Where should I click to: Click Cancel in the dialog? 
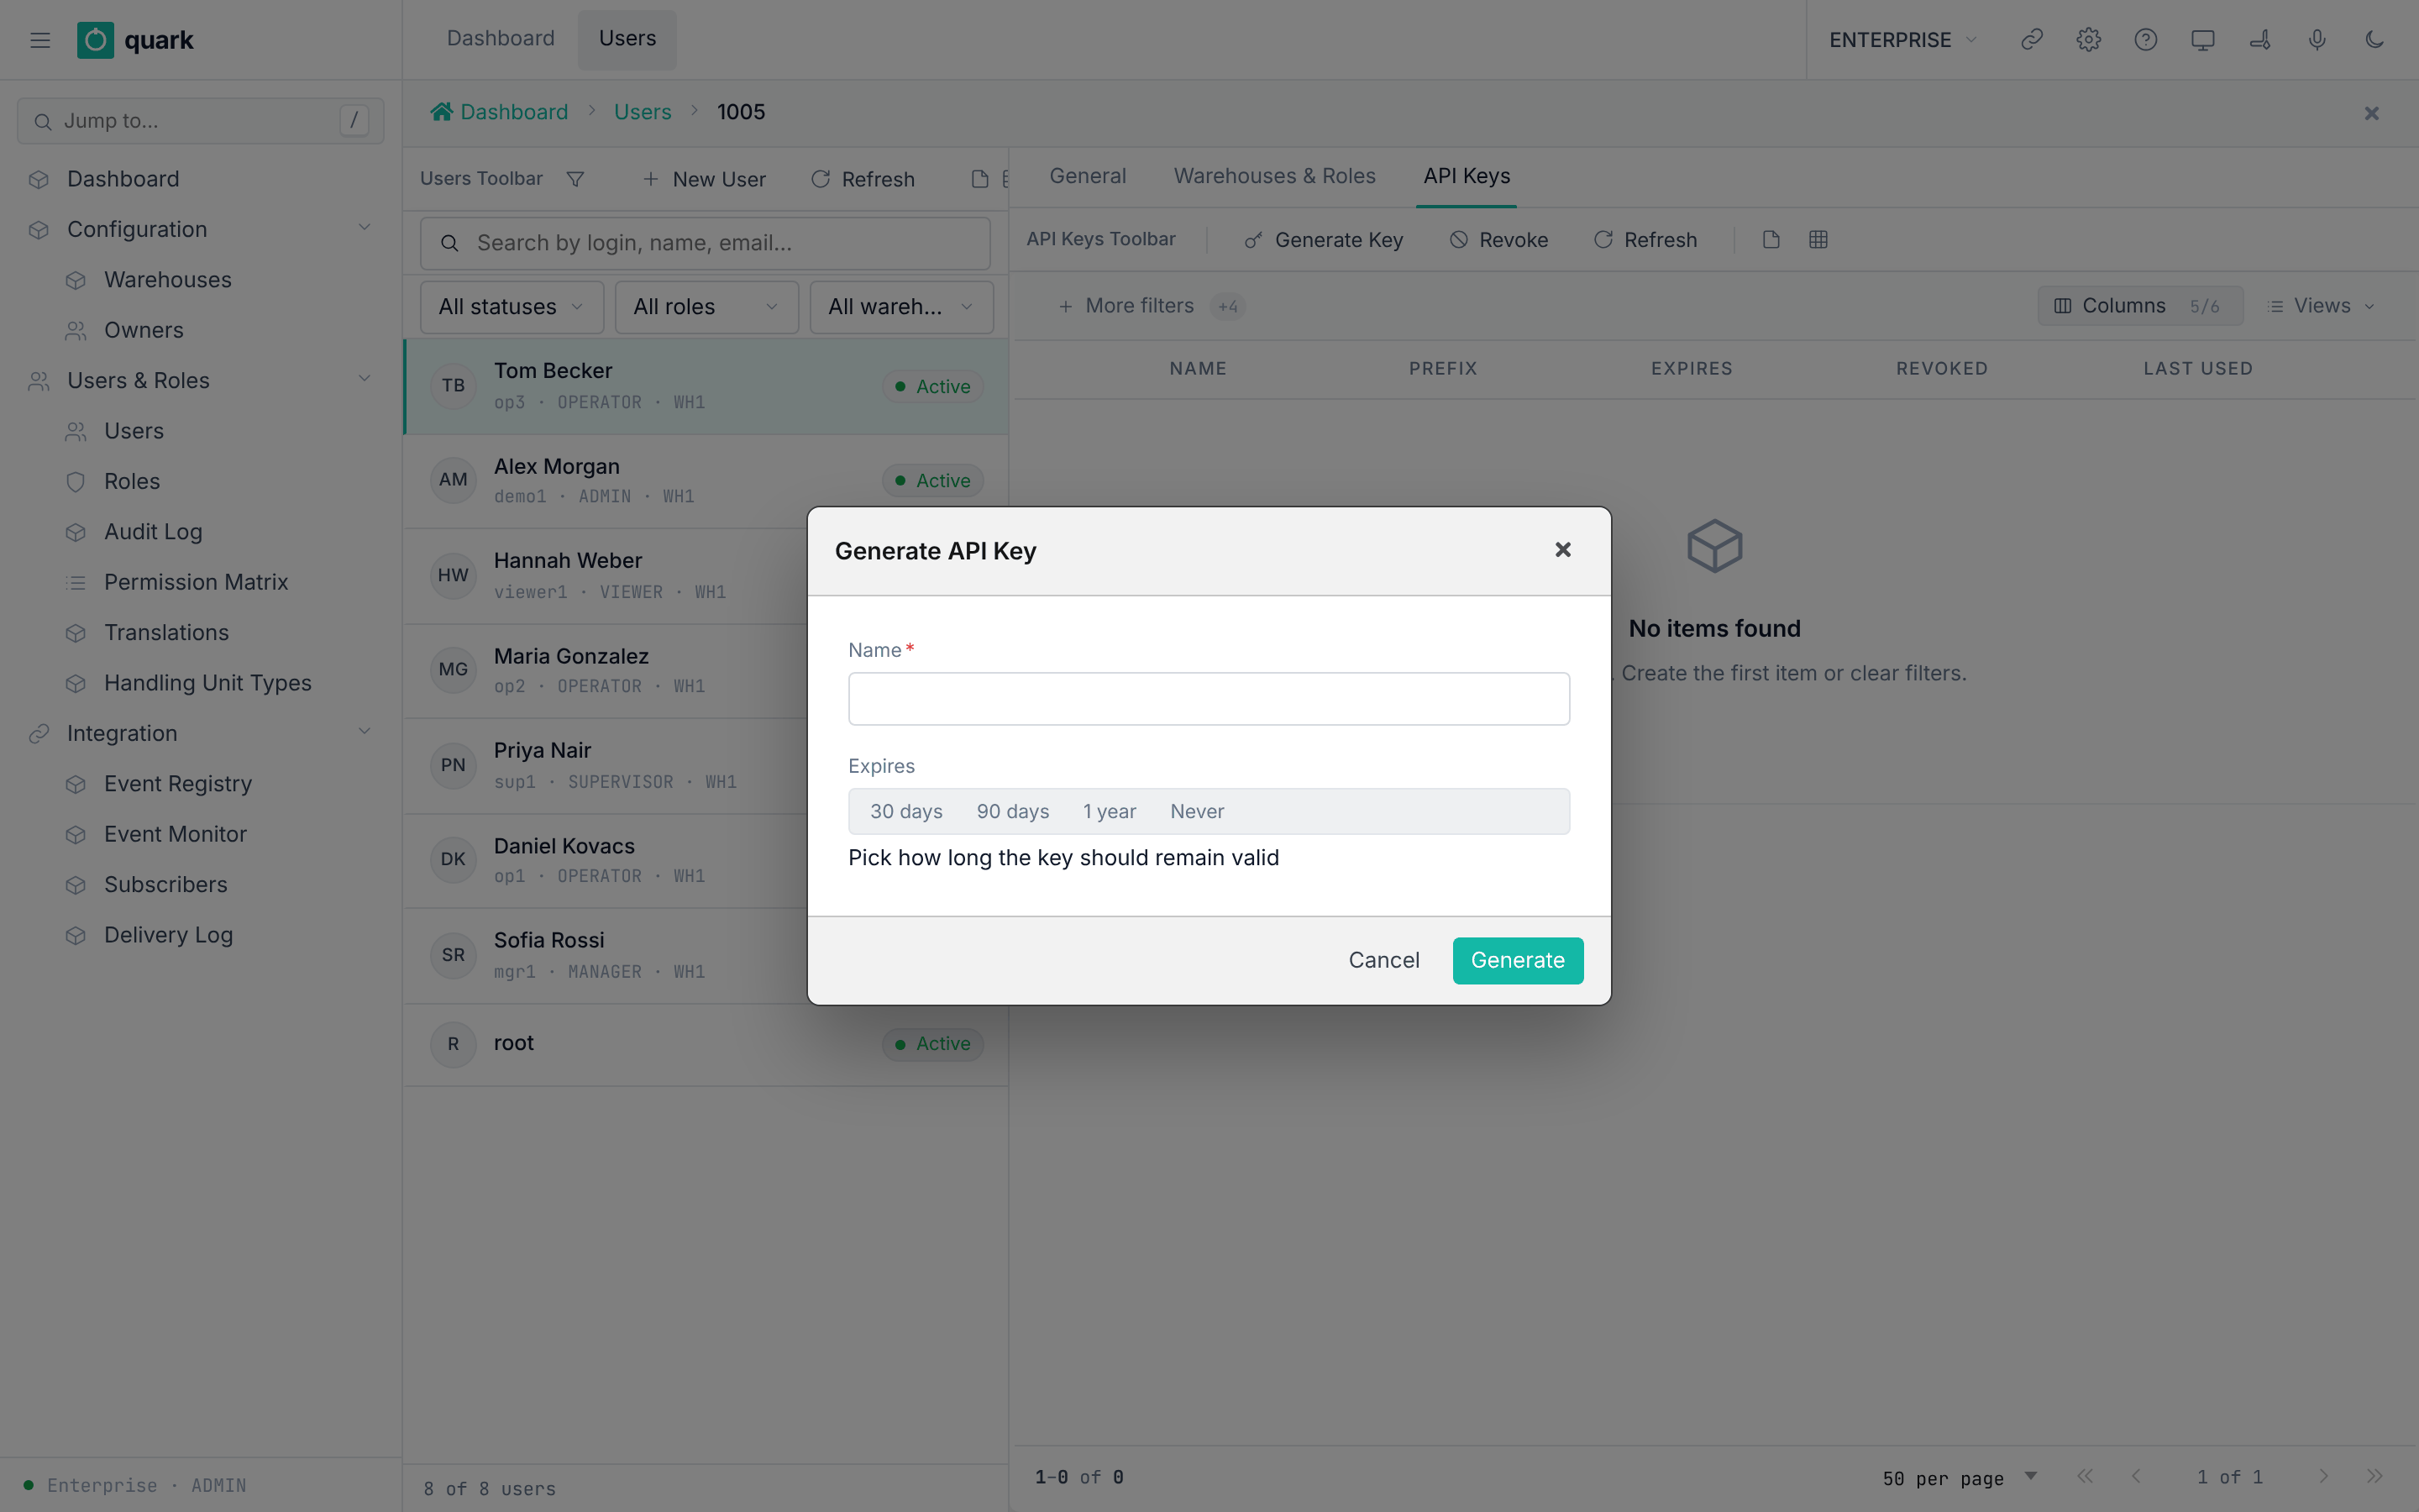(1383, 960)
